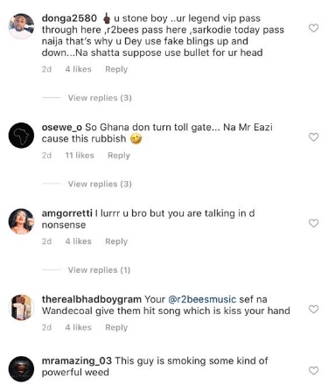Like amgorretti's comment using heart icon
This screenshot has height=384, width=335.
click(x=313, y=223)
